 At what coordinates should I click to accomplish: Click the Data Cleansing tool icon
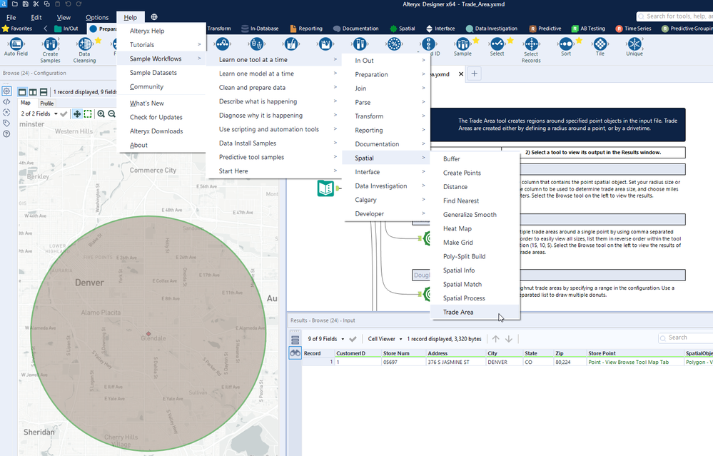[x=84, y=44]
